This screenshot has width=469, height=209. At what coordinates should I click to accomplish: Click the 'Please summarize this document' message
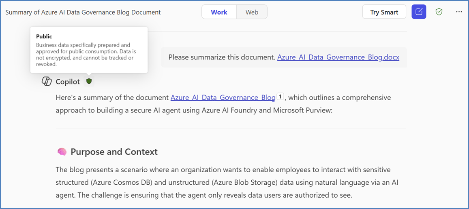(222, 57)
